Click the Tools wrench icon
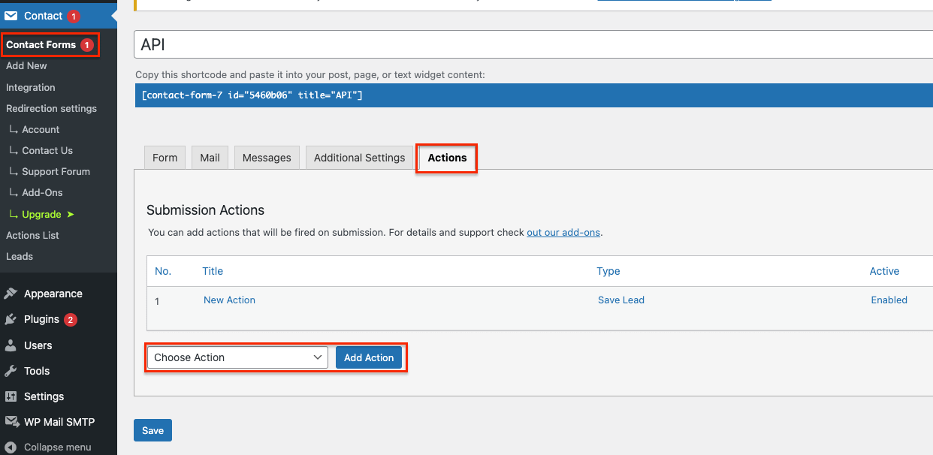933x455 pixels. pos(11,371)
